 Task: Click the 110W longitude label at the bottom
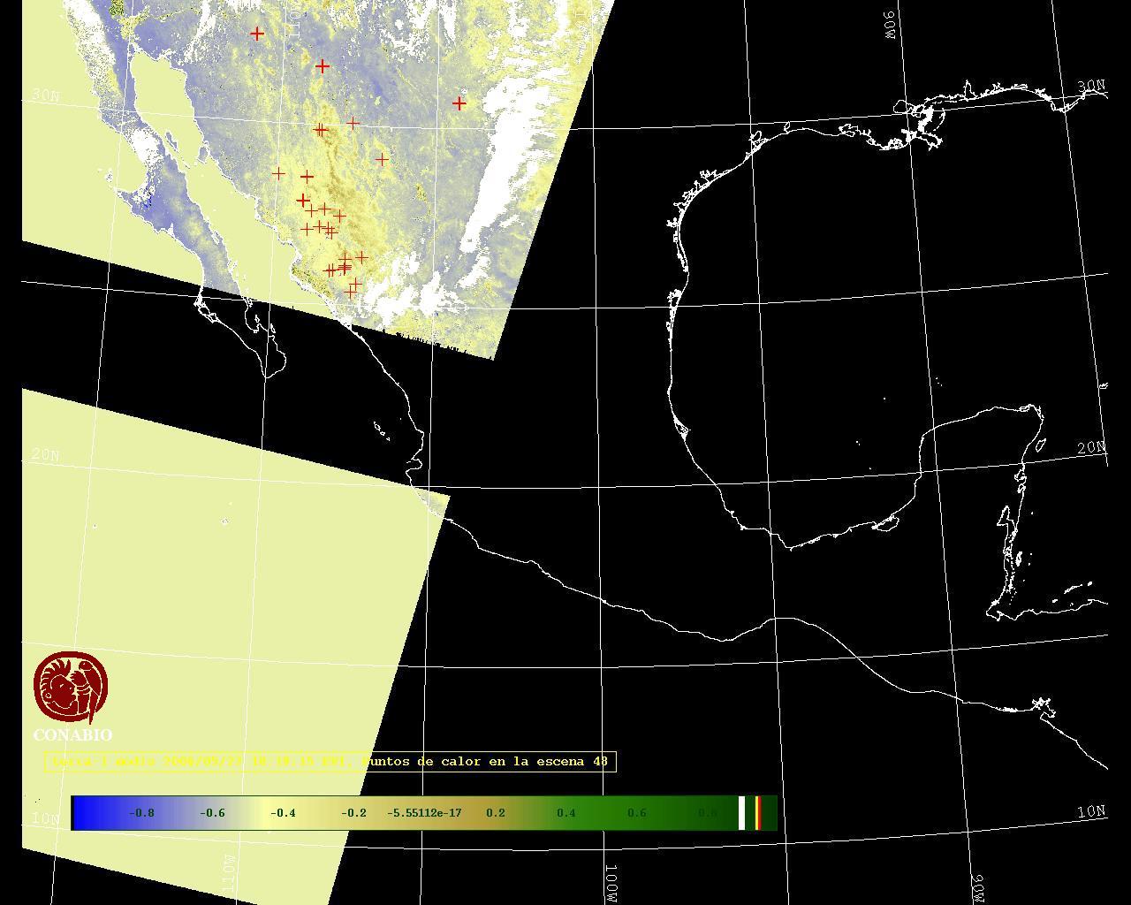228,873
